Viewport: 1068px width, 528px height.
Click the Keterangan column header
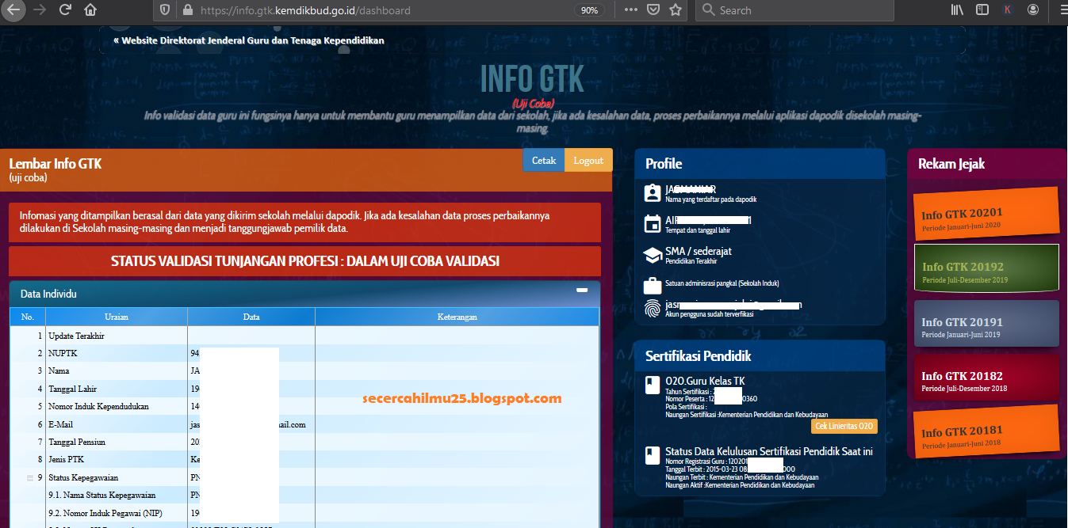pyautogui.click(x=457, y=317)
